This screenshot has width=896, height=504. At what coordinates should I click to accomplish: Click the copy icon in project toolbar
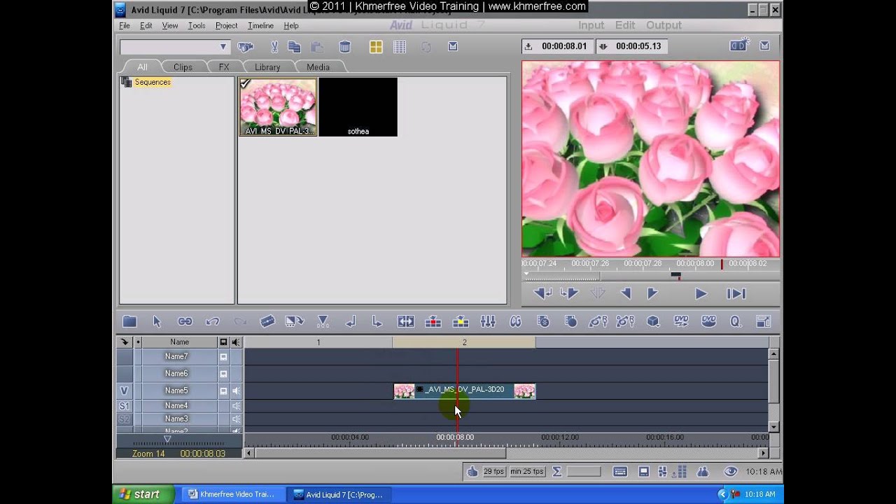click(294, 47)
